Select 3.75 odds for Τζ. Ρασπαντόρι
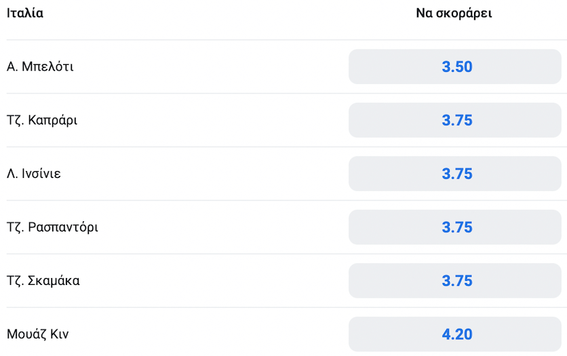 455,227
